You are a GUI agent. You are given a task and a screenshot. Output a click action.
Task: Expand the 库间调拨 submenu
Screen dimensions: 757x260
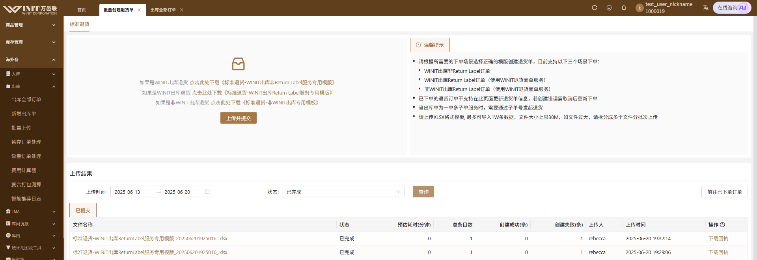point(31,224)
